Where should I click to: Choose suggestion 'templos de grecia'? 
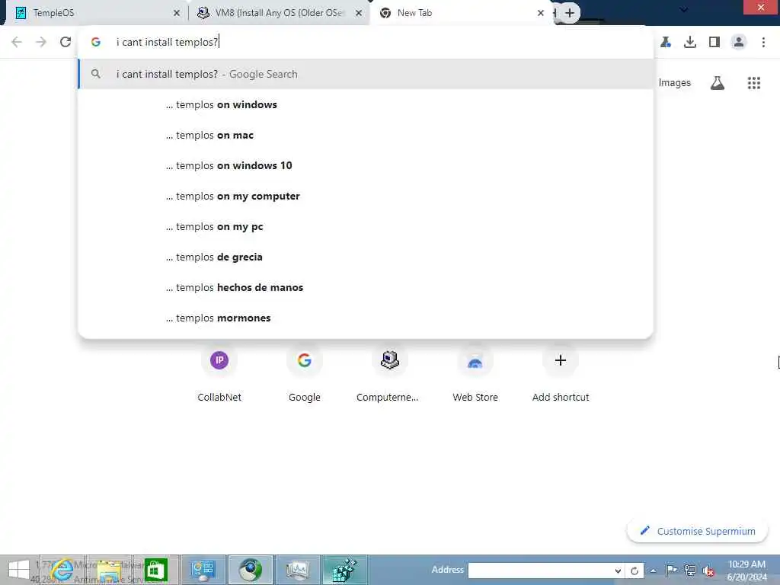(x=366, y=257)
